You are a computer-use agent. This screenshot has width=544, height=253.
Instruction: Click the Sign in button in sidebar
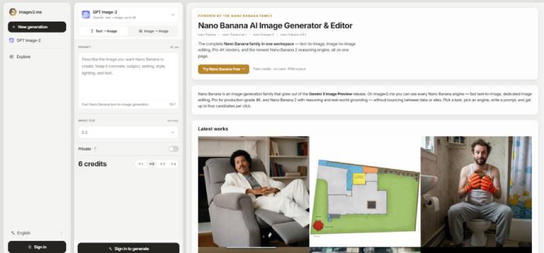tap(37, 247)
